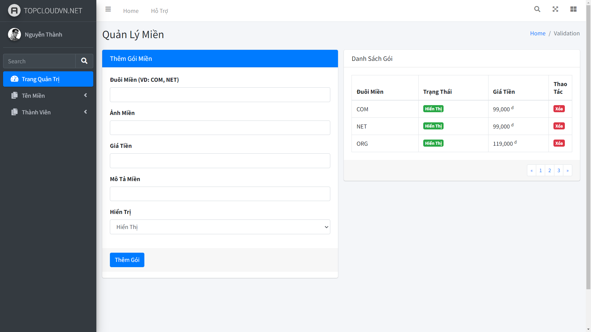Delete the ORG domain with Xóa
This screenshot has width=591, height=332.
pyautogui.click(x=559, y=143)
